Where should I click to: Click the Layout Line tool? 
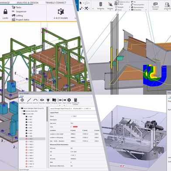click(x=29, y=101)
